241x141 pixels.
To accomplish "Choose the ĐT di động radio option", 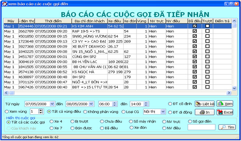I will (x=170, y=112).
